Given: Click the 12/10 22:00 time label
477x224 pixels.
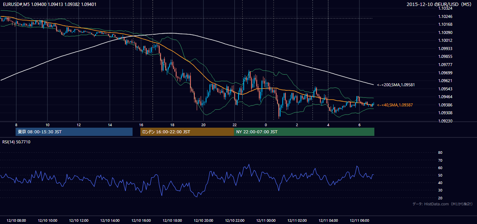Looking at the screenshot, I should [x=235, y=221].
